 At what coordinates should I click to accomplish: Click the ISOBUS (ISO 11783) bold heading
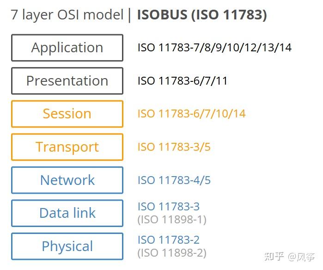[x=202, y=15]
